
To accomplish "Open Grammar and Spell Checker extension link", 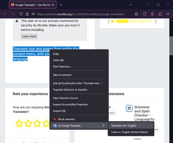I will pos(144,113).
